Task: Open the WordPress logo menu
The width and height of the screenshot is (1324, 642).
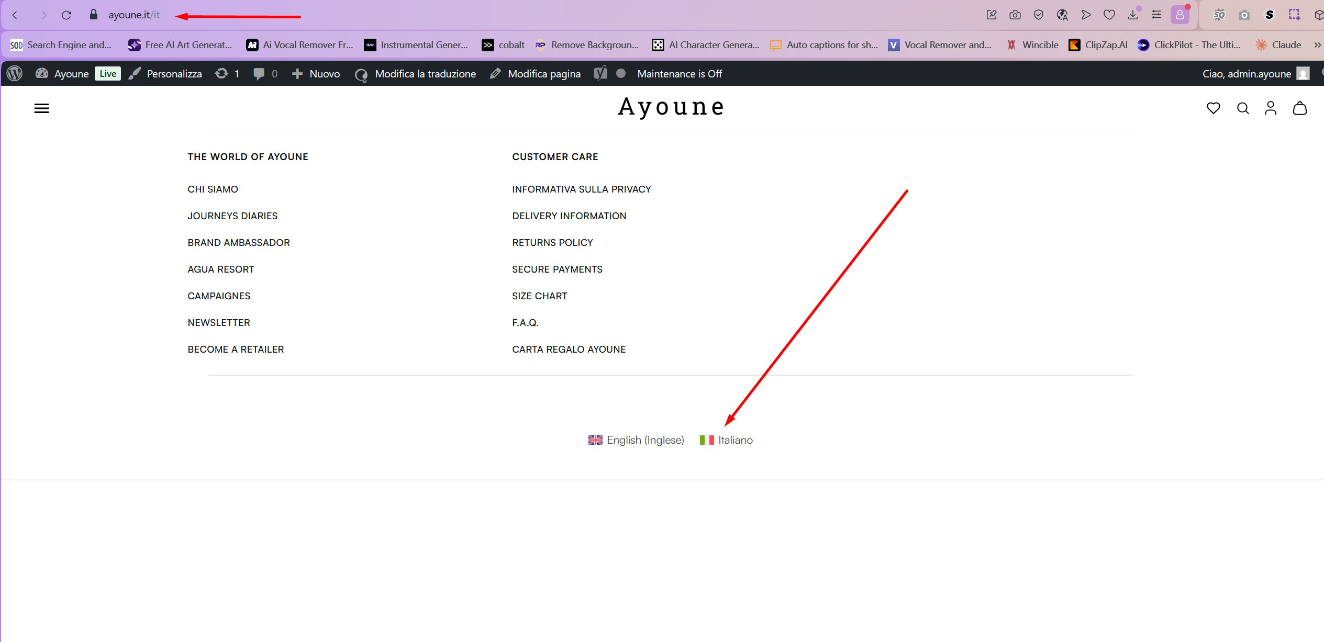Action: tap(15, 74)
